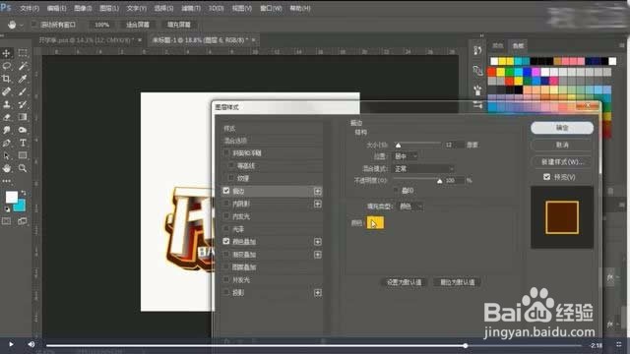Image resolution: width=630 pixels, height=354 pixels.
Task: Select the Magic Wand tool
Action: pyautogui.click(x=23, y=66)
